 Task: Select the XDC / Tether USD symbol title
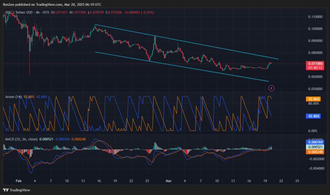pos(17,13)
